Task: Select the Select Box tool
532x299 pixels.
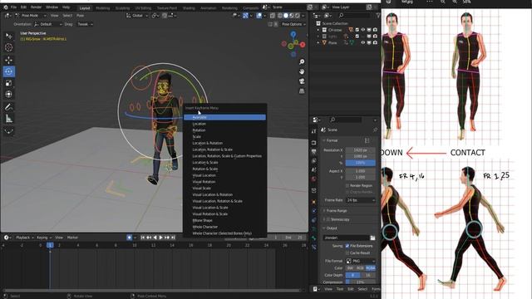Action: 9,36
